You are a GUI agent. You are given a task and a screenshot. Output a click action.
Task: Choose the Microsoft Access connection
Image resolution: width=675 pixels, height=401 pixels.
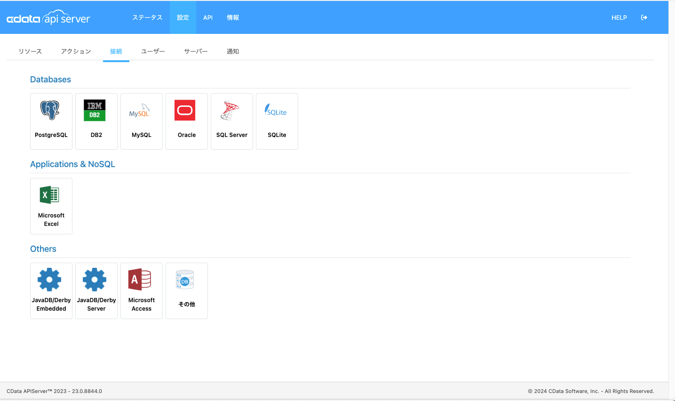142,291
